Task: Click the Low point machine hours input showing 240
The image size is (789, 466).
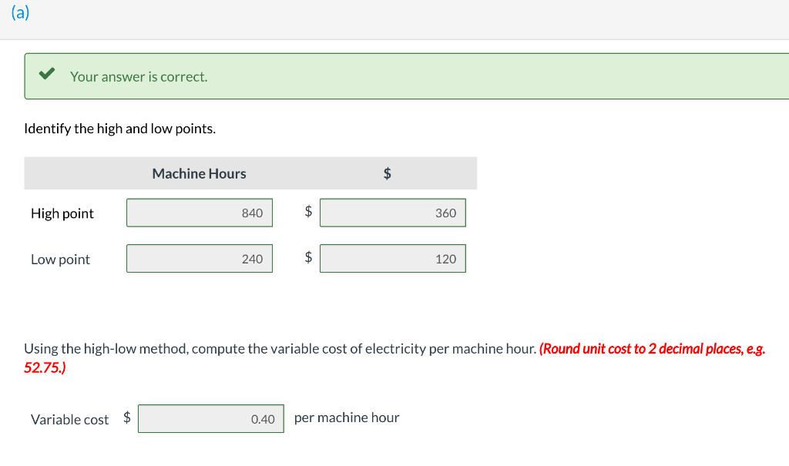Action: 199,258
